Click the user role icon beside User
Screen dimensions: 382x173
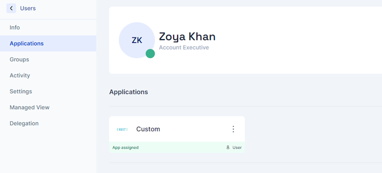point(228,147)
